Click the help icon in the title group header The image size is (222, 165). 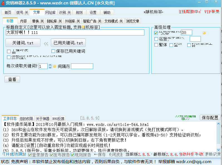tap(83, 27)
